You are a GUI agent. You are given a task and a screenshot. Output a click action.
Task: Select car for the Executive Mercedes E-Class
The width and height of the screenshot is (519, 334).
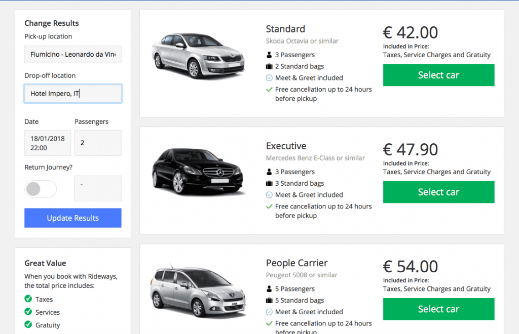(438, 192)
